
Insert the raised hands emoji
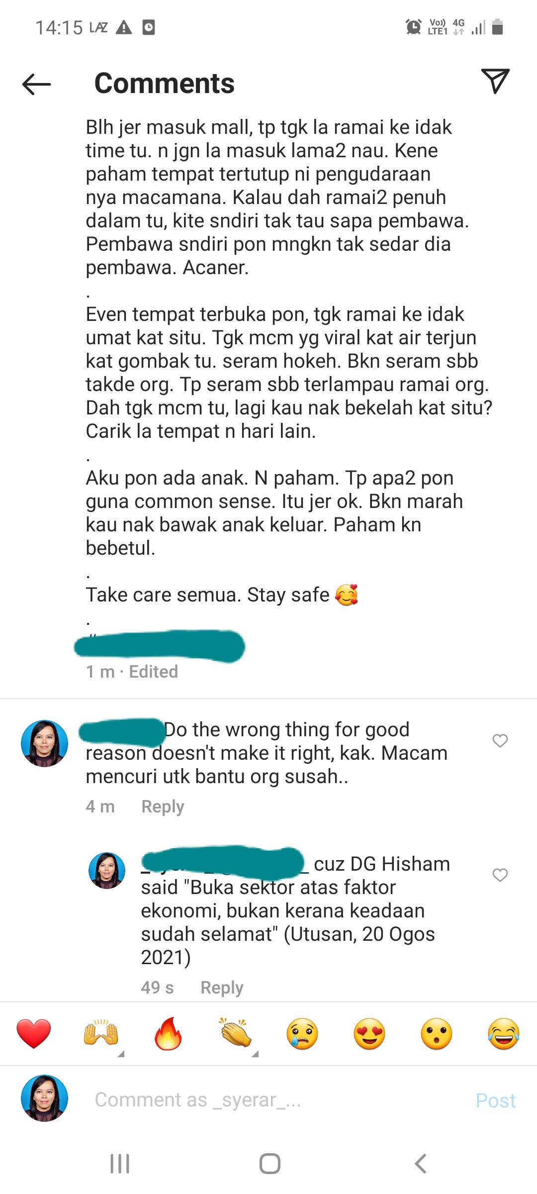[x=101, y=1033]
